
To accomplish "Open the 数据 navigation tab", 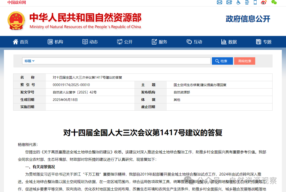I will pyautogui.click(x=229, y=42).
